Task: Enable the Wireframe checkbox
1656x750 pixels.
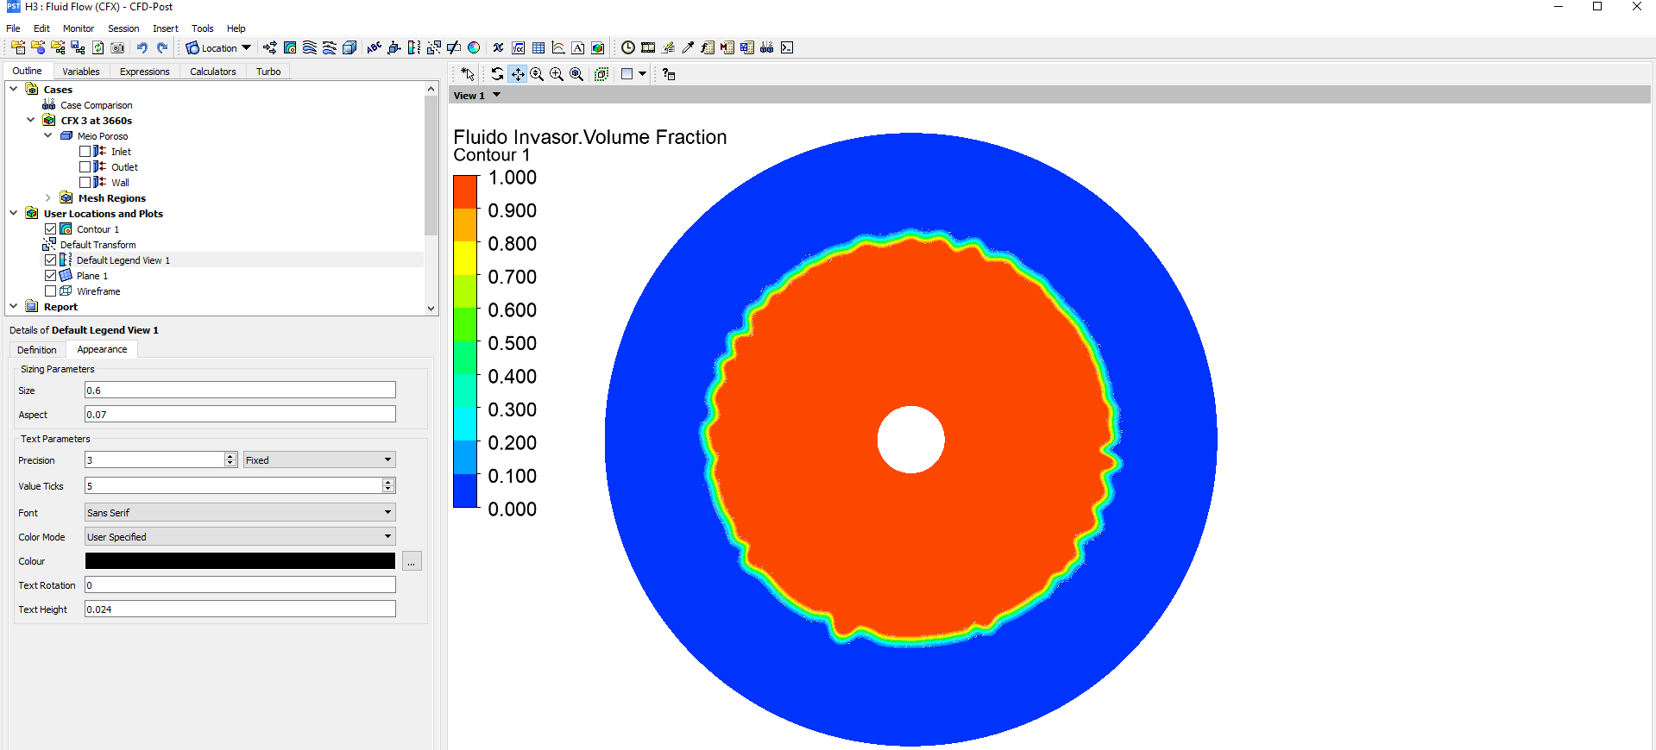Action: 51,291
